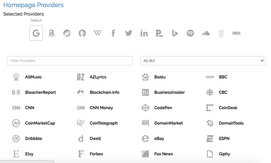The height and width of the screenshot is (163, 271).
Task: Choose the Reddit alien provider icon
Action: (x=221, y=33)
